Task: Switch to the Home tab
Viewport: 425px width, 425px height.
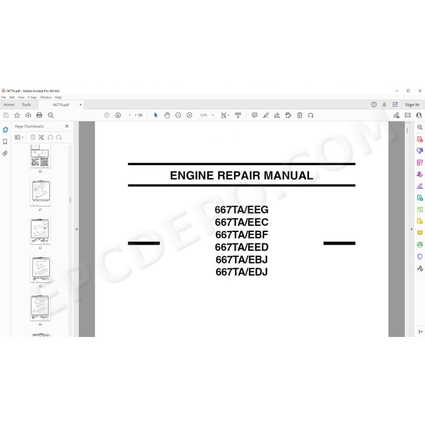Action: point(8,104)
